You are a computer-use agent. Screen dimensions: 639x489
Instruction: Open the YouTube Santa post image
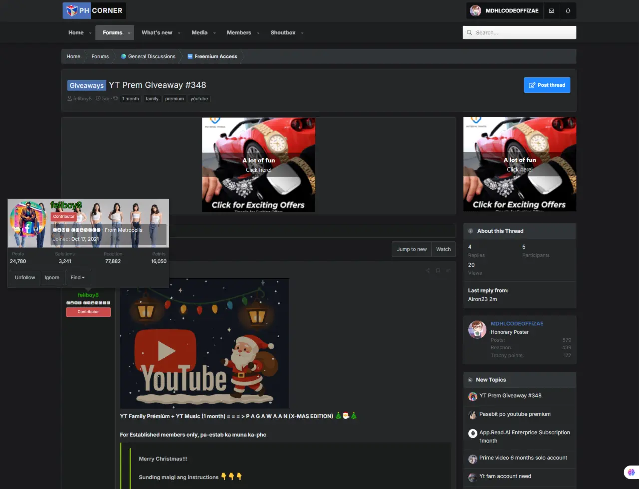coord(205,343)
